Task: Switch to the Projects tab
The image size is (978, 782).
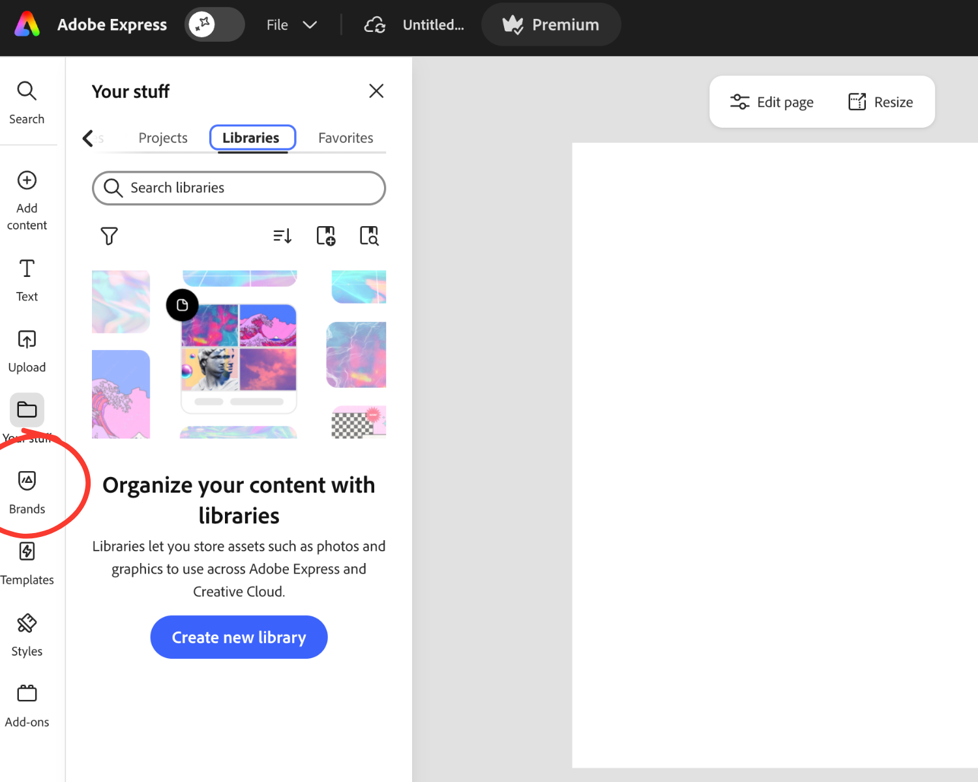Action: click(x=163, y=138)
